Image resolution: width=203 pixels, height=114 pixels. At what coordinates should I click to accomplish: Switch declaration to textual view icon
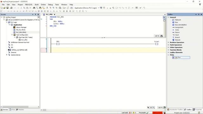[164, 17]
